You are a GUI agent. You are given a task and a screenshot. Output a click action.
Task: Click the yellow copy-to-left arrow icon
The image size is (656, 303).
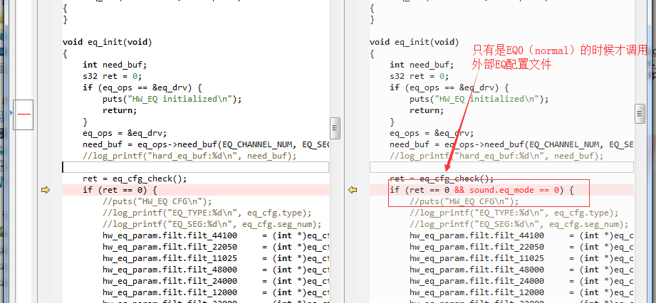point(353,190)
